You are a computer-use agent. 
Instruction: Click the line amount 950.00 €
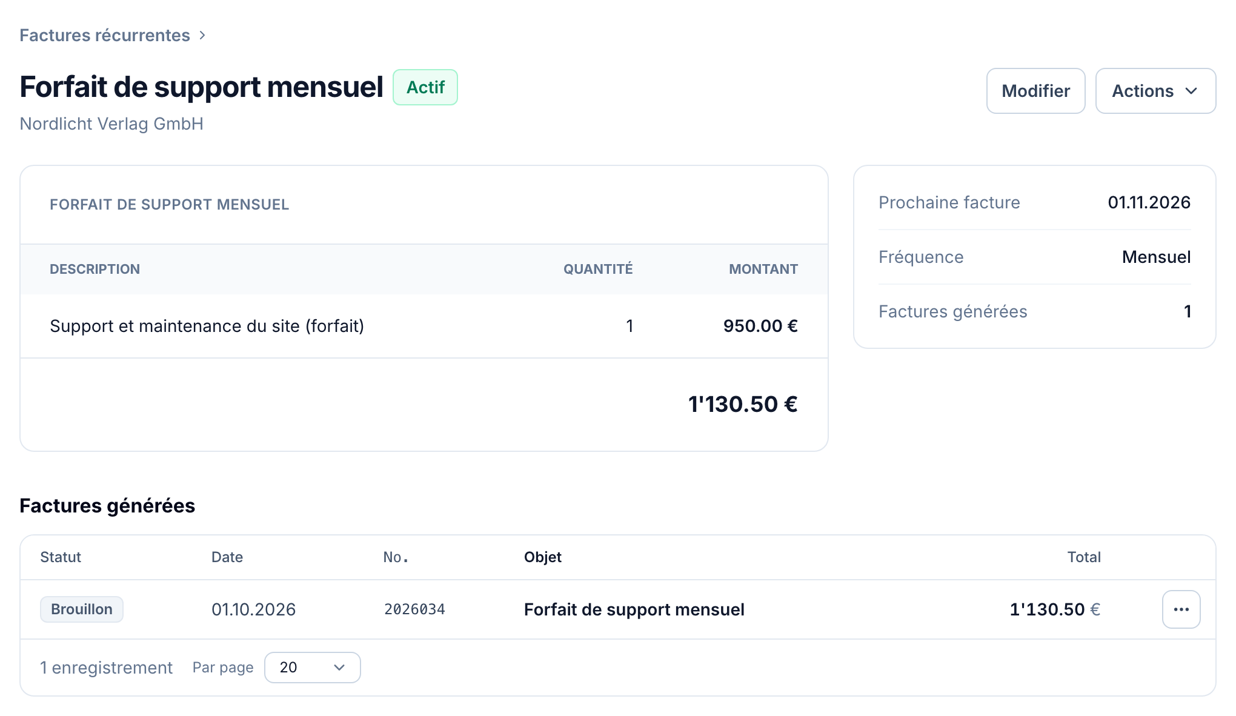click(x=760, y=326)
